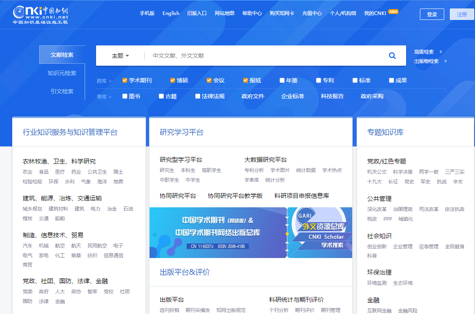Click 选刊投稿 link

[x=169, y=310]
